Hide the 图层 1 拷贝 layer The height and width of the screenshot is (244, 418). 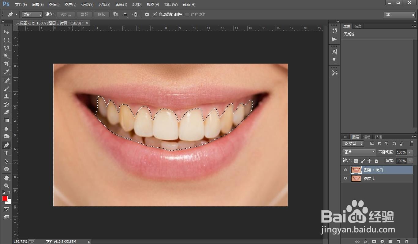tap(345, 170)
